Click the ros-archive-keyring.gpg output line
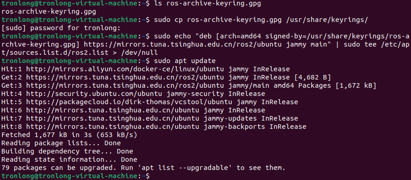Screen dimensions: 411x180 pyautogui.click(x=49, y=12)
